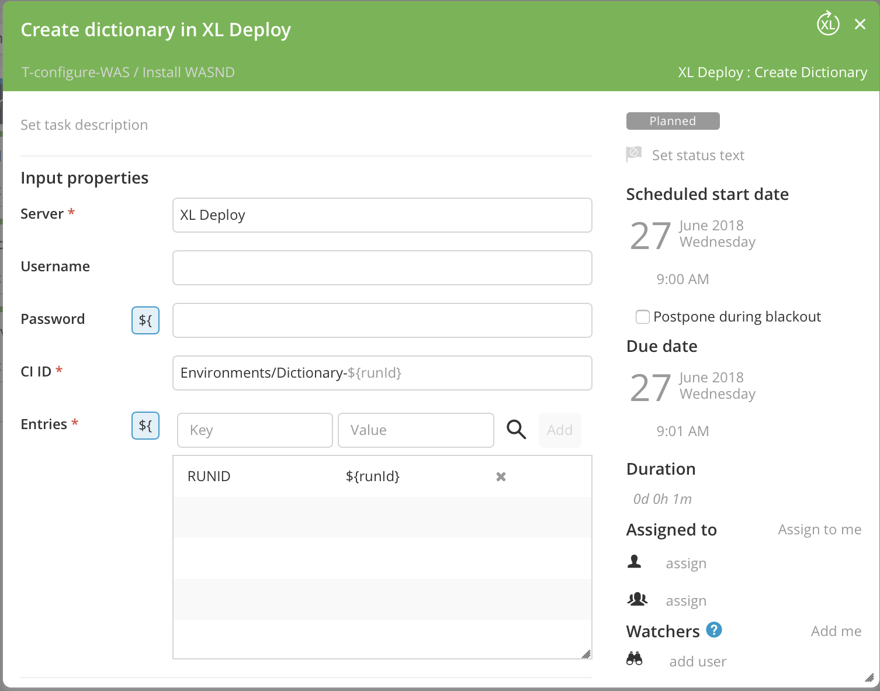Close the Create dictionary dialog
This screenshot has height=691, width=880.
860,24
